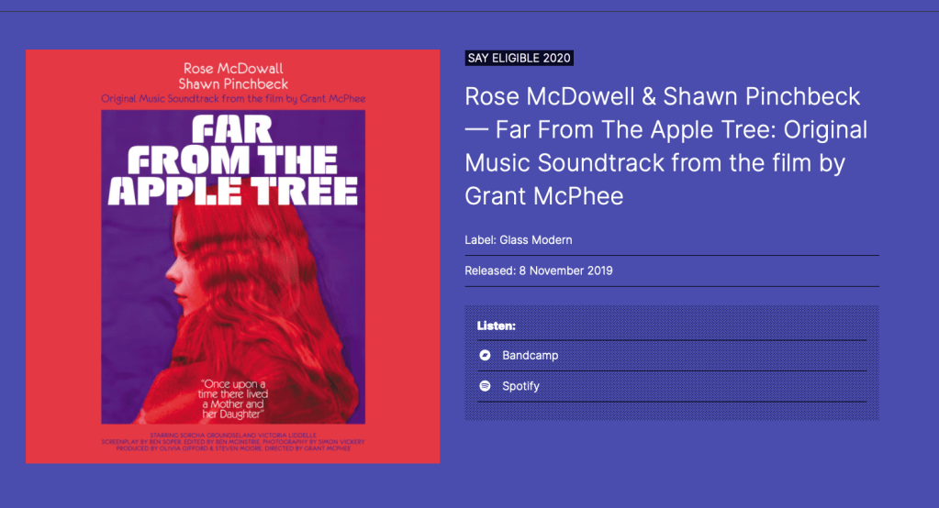The width and height of the screenshot is (939, 508).
Task: Click the Listen: section heading
Action: point(497,326)
